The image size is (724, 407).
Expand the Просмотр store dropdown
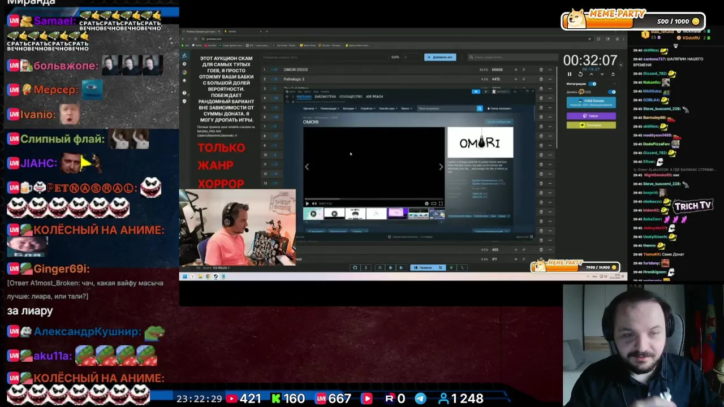coord(309,108)
